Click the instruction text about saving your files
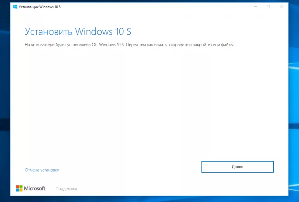Image resolution: width=299 pixels, height=202 pixels. point(129,45)
